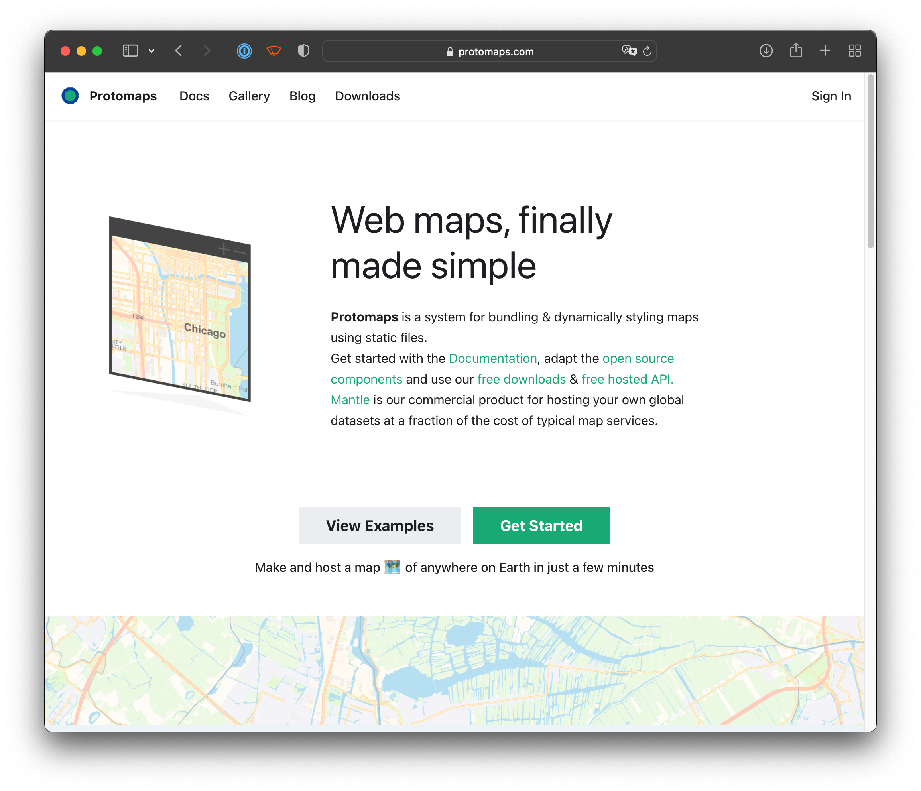Toggle the Safari sidebar
This screenshot has width=921, height=791.
point(130,51)
